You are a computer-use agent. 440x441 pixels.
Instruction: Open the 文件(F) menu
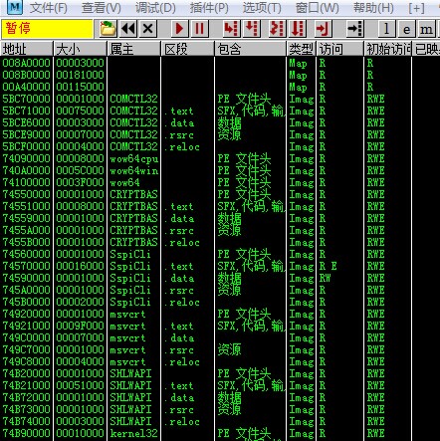49,8
